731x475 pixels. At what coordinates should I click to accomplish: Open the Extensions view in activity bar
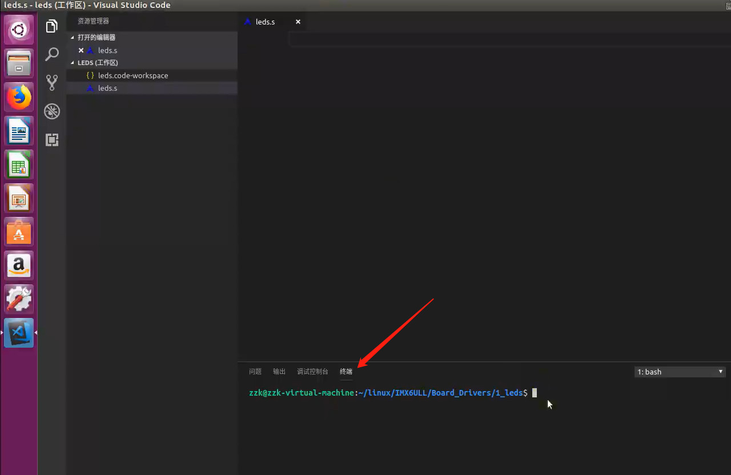click(x=52, y=140)
